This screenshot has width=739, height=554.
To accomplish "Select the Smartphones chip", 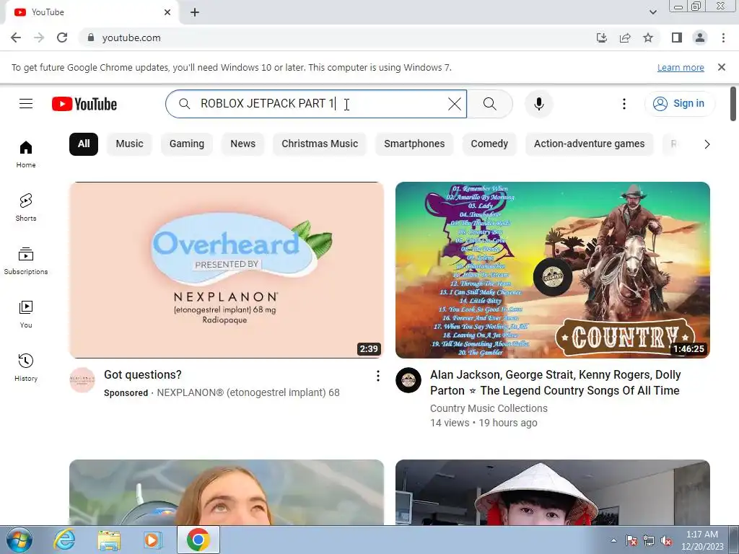I will point(414,144).
